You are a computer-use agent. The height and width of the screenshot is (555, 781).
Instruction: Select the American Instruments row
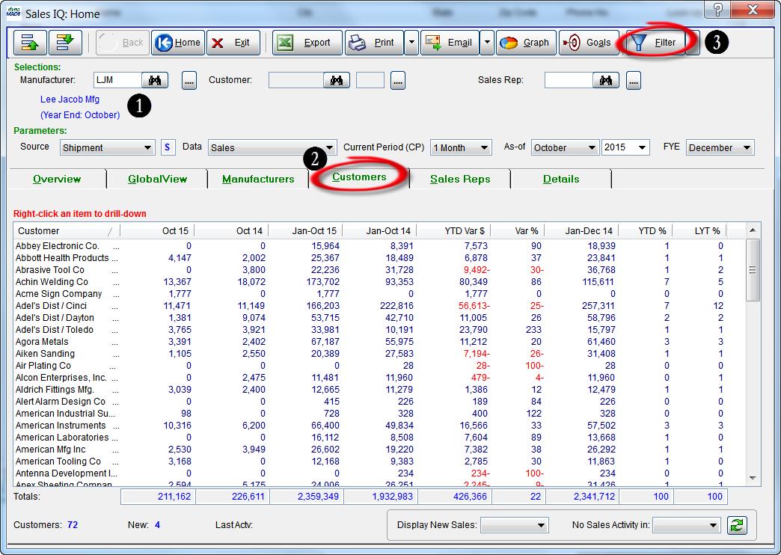(379, 425)
